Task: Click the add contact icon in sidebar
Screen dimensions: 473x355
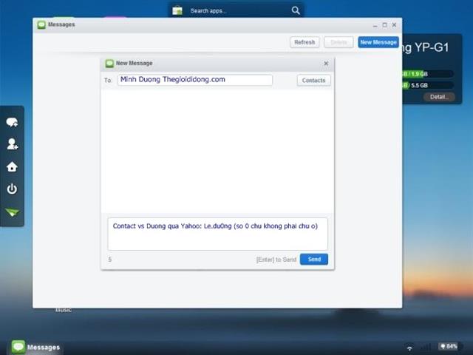Action: (12, 144)
